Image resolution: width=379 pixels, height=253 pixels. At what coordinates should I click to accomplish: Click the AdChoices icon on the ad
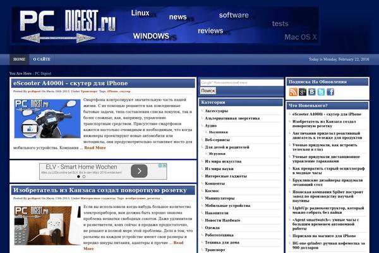(162, 166)
